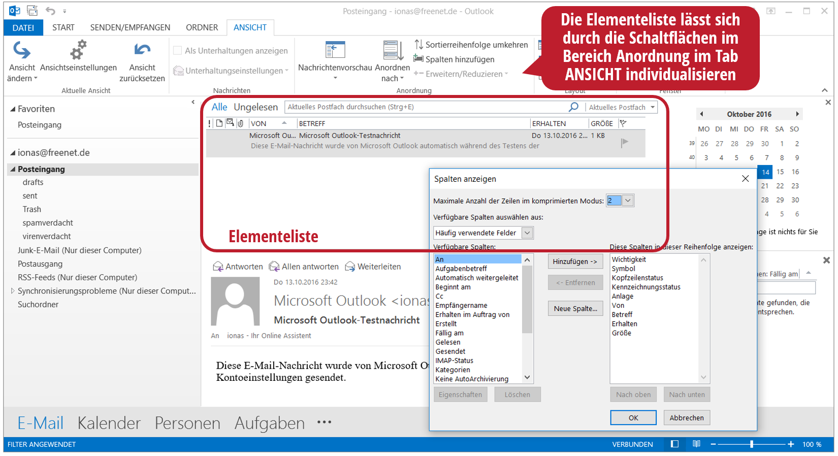The height and width of the screenshot is (456, 838).
Task: Show Alle messages filter
Action: pyautogui.click(x=219, y=107)
